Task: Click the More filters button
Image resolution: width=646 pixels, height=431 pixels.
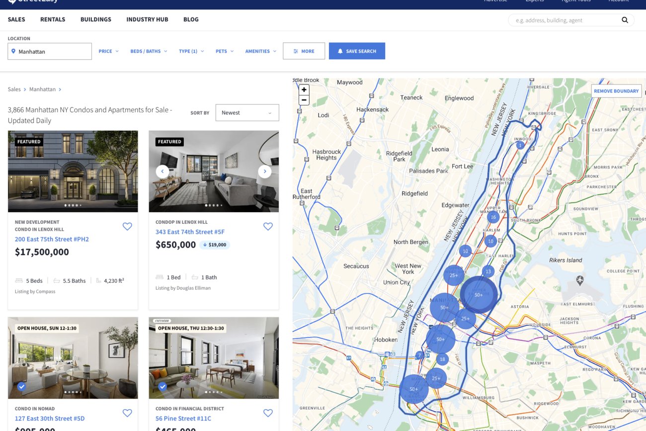Action: coord(304,51)
